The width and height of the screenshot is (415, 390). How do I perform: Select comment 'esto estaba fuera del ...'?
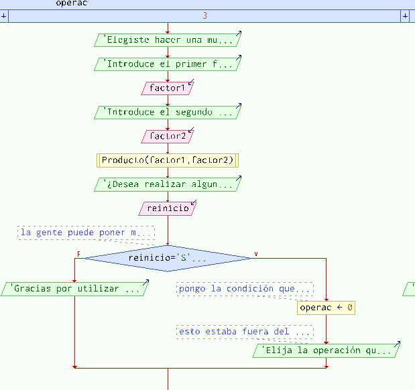245,332
